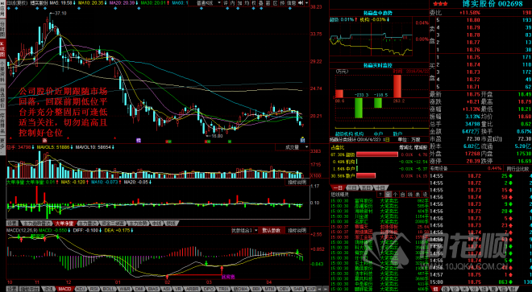
Task: Click the 叠 overlay toolbar icon
Action: click(x=261, y=3)
